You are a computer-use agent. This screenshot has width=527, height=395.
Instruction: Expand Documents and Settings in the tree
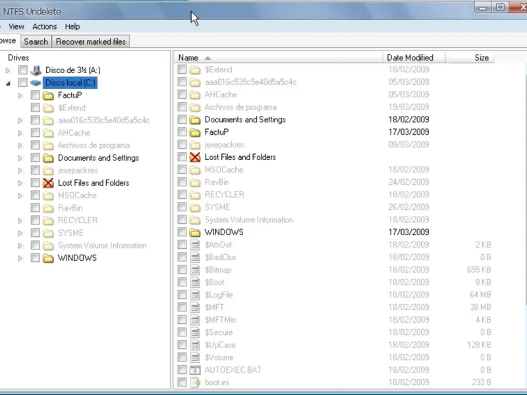20,158
